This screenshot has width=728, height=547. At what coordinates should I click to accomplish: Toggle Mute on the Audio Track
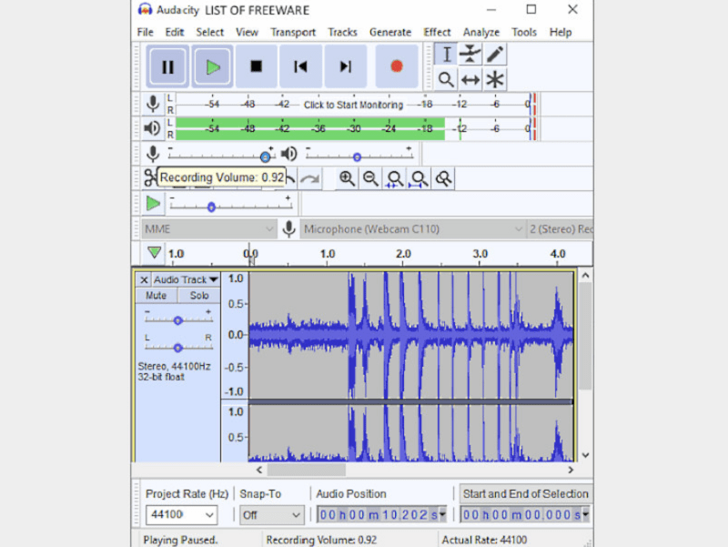point(156,295)
